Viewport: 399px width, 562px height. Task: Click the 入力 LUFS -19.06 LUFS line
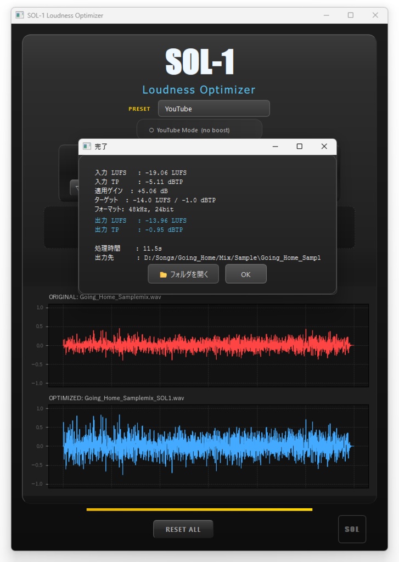pyautogui.click(x=141, y=173)
